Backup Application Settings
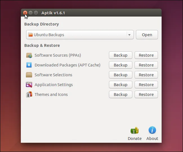This screenshot has height=152, width=183. [120, 85]
